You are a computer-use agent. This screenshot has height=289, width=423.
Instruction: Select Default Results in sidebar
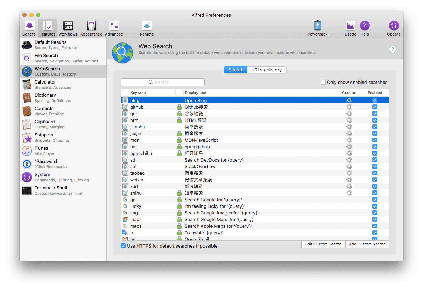point(63,45)
